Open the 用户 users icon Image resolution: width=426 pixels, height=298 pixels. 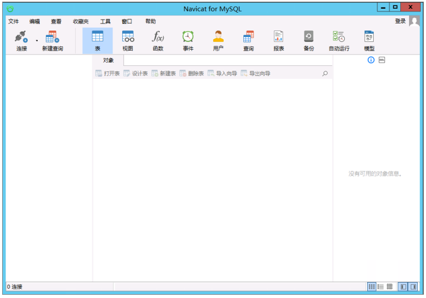[x=218, y=41]
